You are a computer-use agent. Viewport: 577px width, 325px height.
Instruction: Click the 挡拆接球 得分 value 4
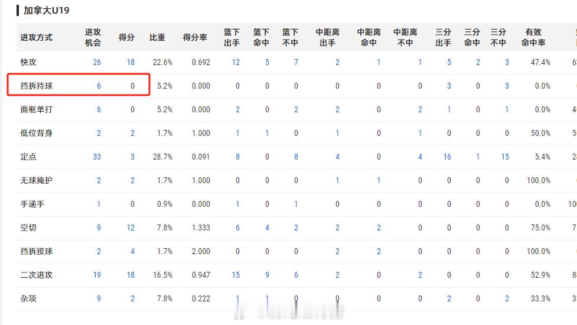point(132,251)
